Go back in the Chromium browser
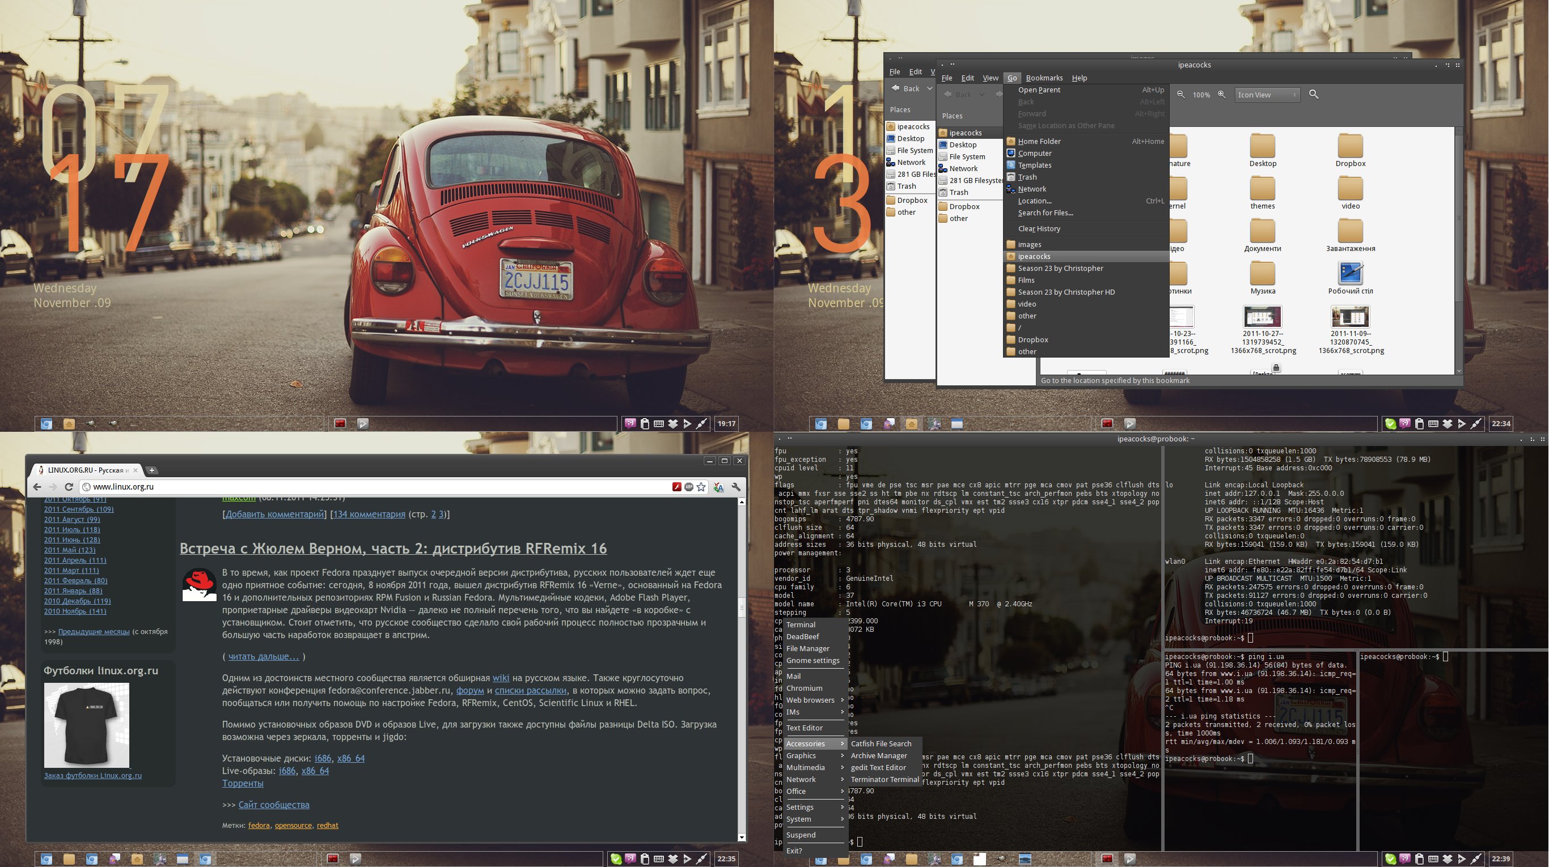The image size is (1549, 867). pos(37,487)
